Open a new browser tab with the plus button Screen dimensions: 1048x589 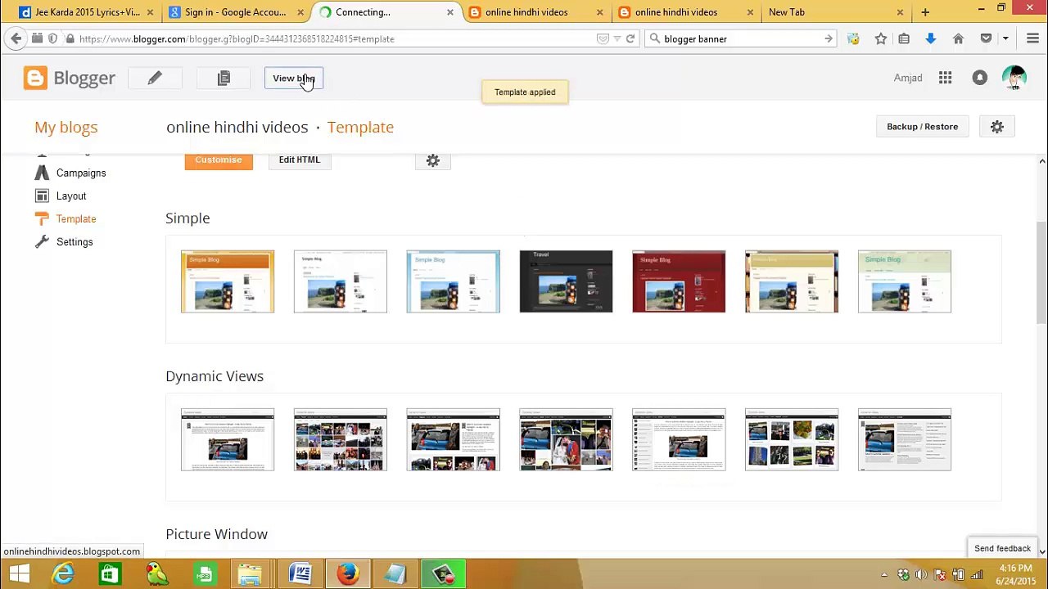coord(925,12)
